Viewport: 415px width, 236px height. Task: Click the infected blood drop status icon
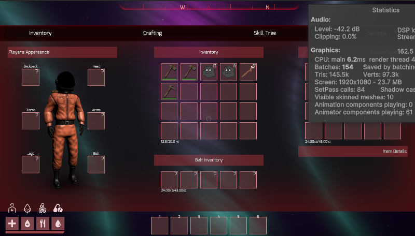27,208
